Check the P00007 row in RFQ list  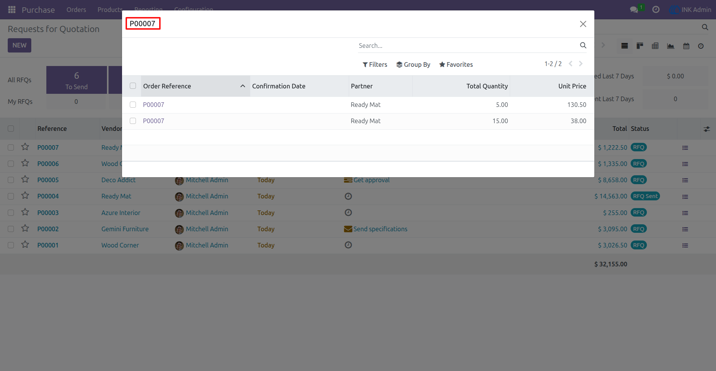click(11, 147)
